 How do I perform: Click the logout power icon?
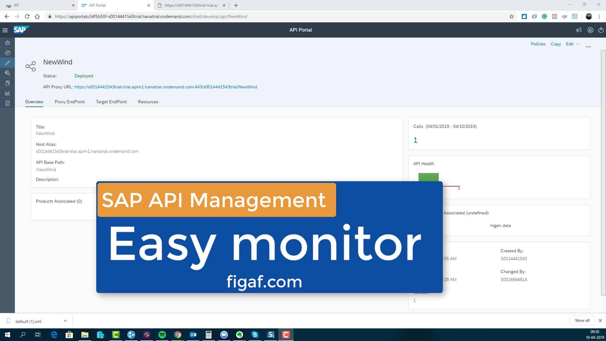pos(601,30)
